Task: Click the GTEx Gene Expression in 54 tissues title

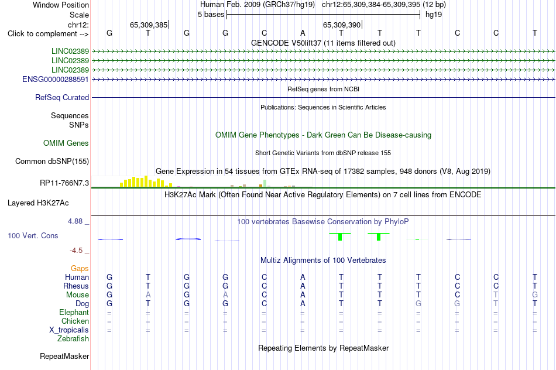Action: (x=323, y=172)
